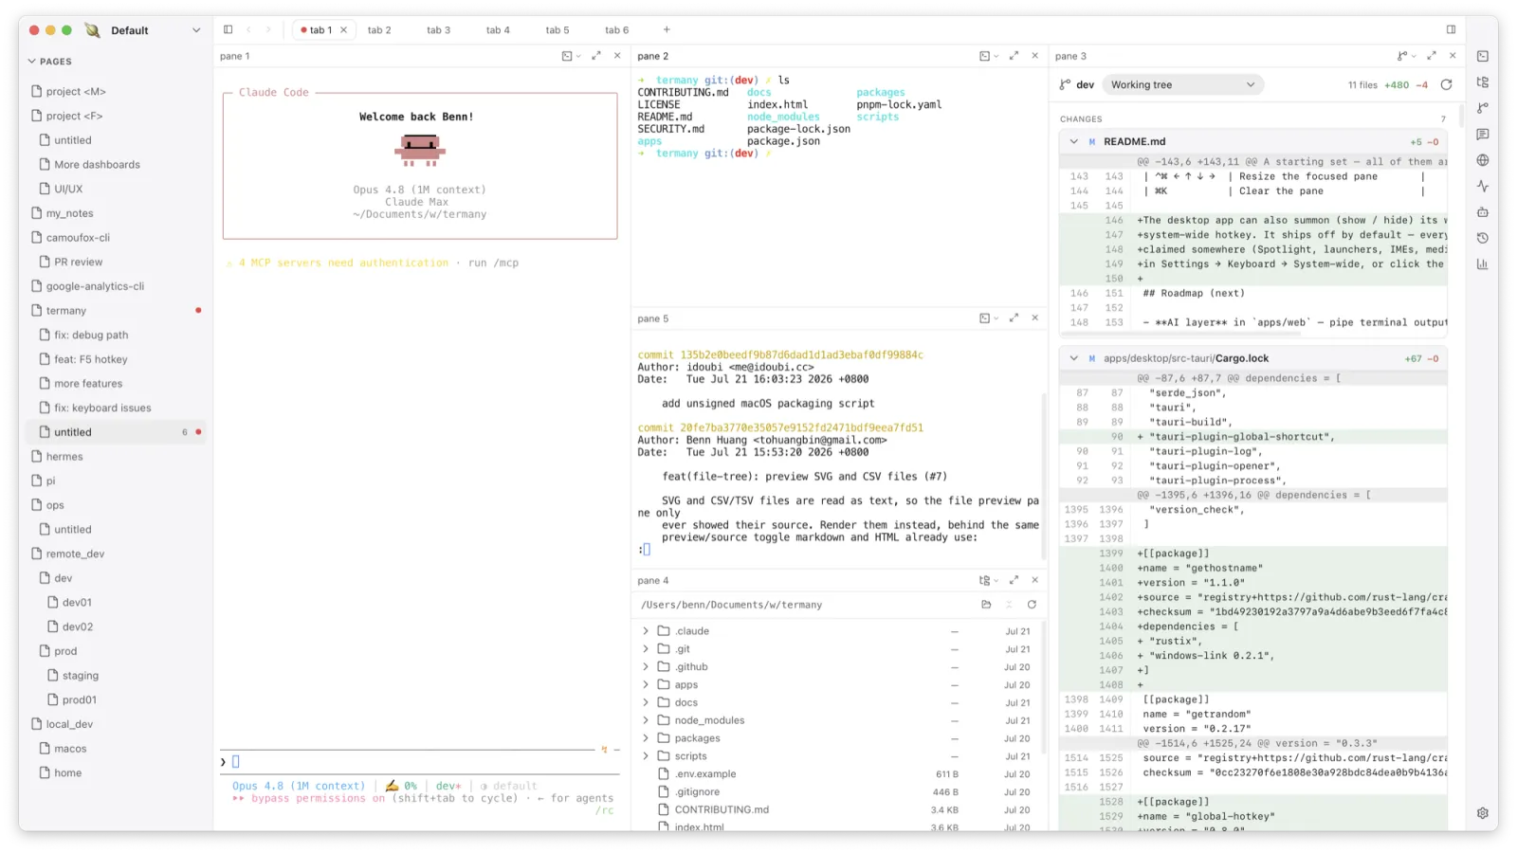Open the camoufox-cli page

pyautogui.click(x=116, y=238)
